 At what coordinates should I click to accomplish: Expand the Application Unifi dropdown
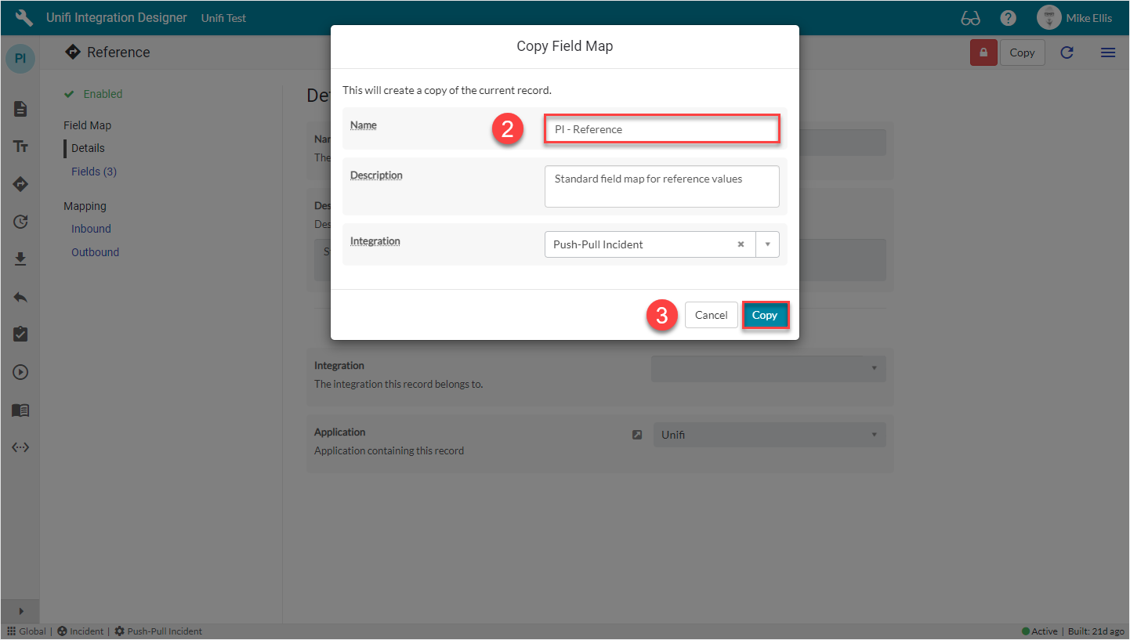[x=874, y=435]
